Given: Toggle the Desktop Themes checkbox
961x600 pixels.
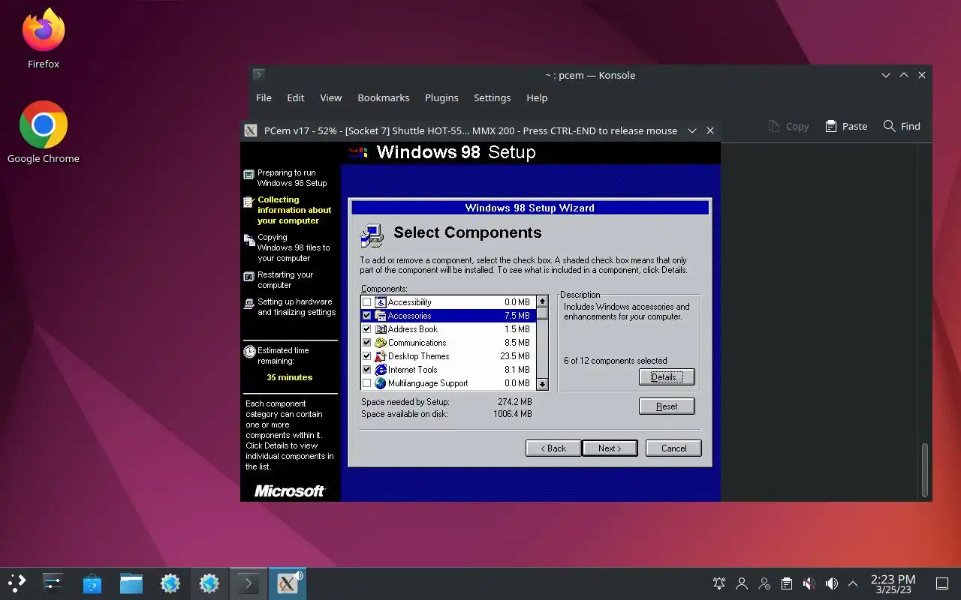Looking at the screenshot, I should [x=366, y=356].
